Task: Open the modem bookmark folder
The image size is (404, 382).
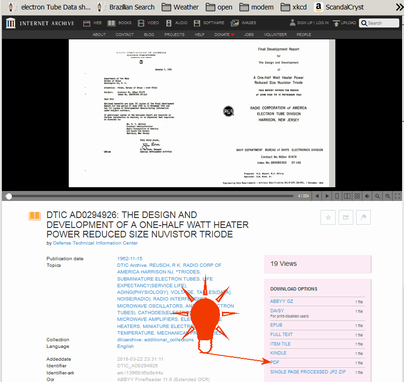Action: (257, 7)
